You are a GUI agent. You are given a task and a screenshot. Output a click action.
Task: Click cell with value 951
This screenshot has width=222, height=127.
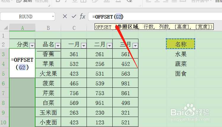(100, 102)
